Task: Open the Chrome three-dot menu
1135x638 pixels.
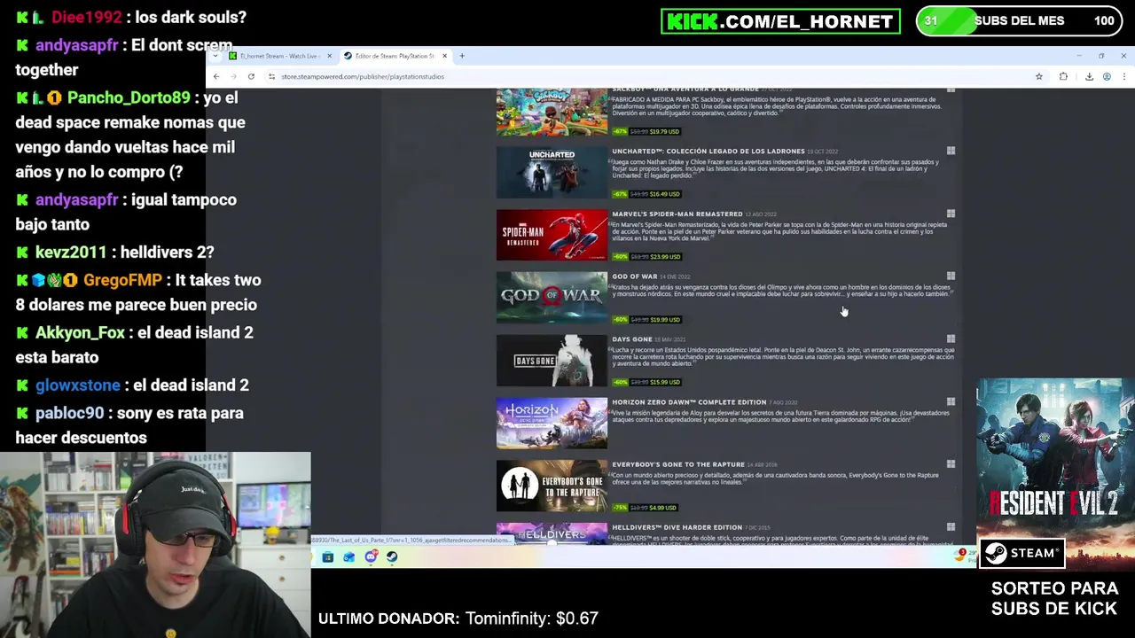Action: pyautogui.click(x=1123, y=76)
